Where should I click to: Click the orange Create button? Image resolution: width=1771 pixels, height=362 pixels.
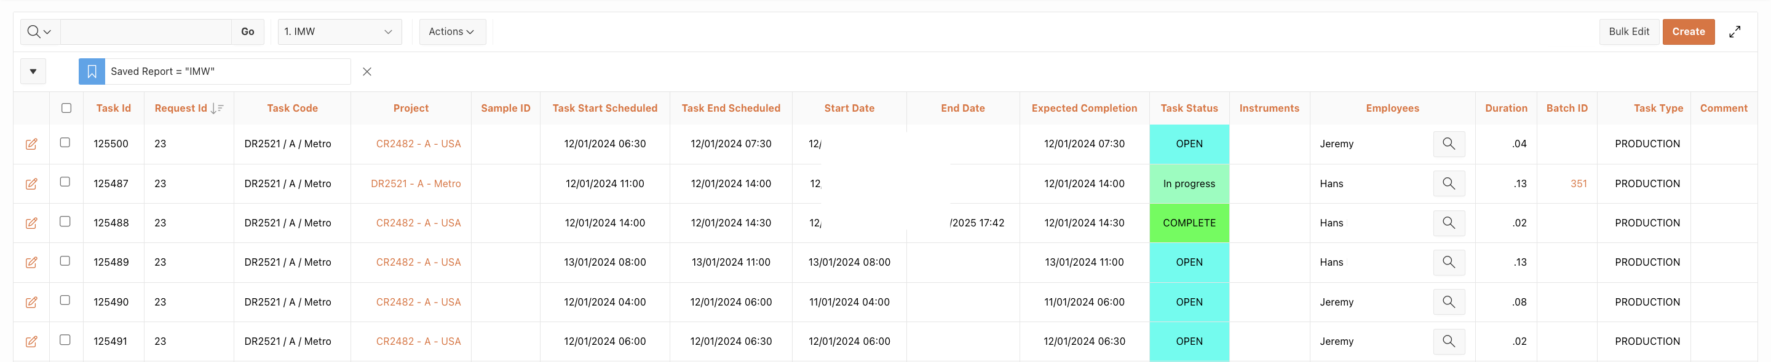(x=1688, y=31)
